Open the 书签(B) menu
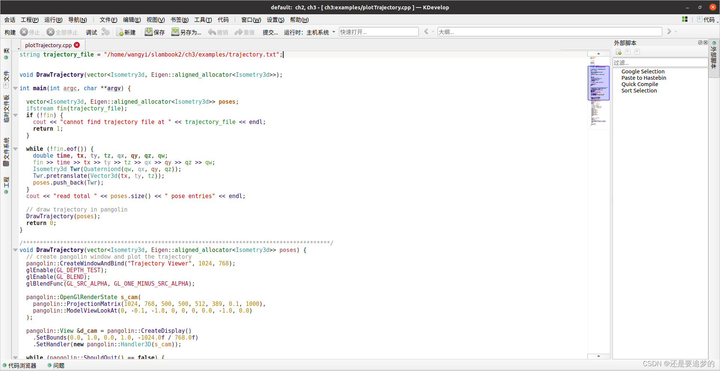Viewport: 720px width, 371px height. coord(179,20)
